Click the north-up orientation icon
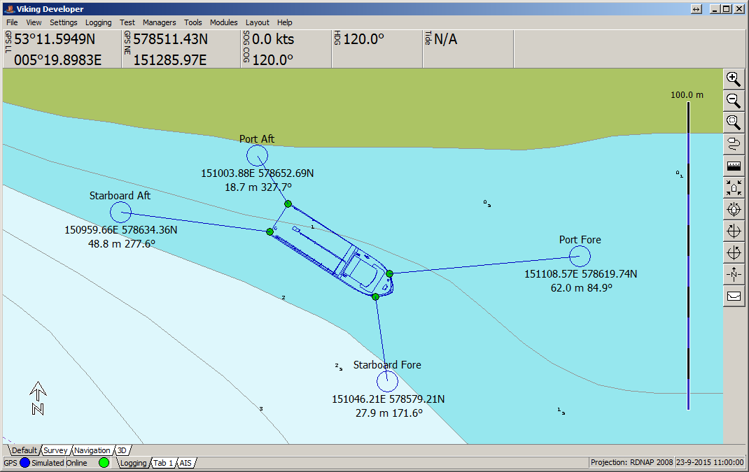This screenshot has width=749, height=472. point(734,274)
